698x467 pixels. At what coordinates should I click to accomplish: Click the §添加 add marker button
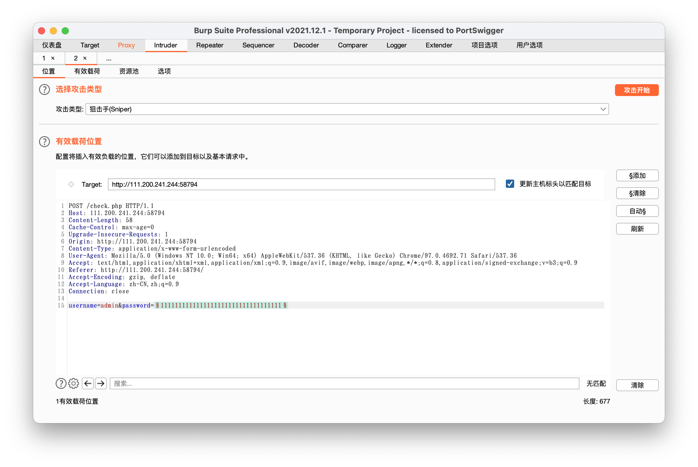[638, 176]
